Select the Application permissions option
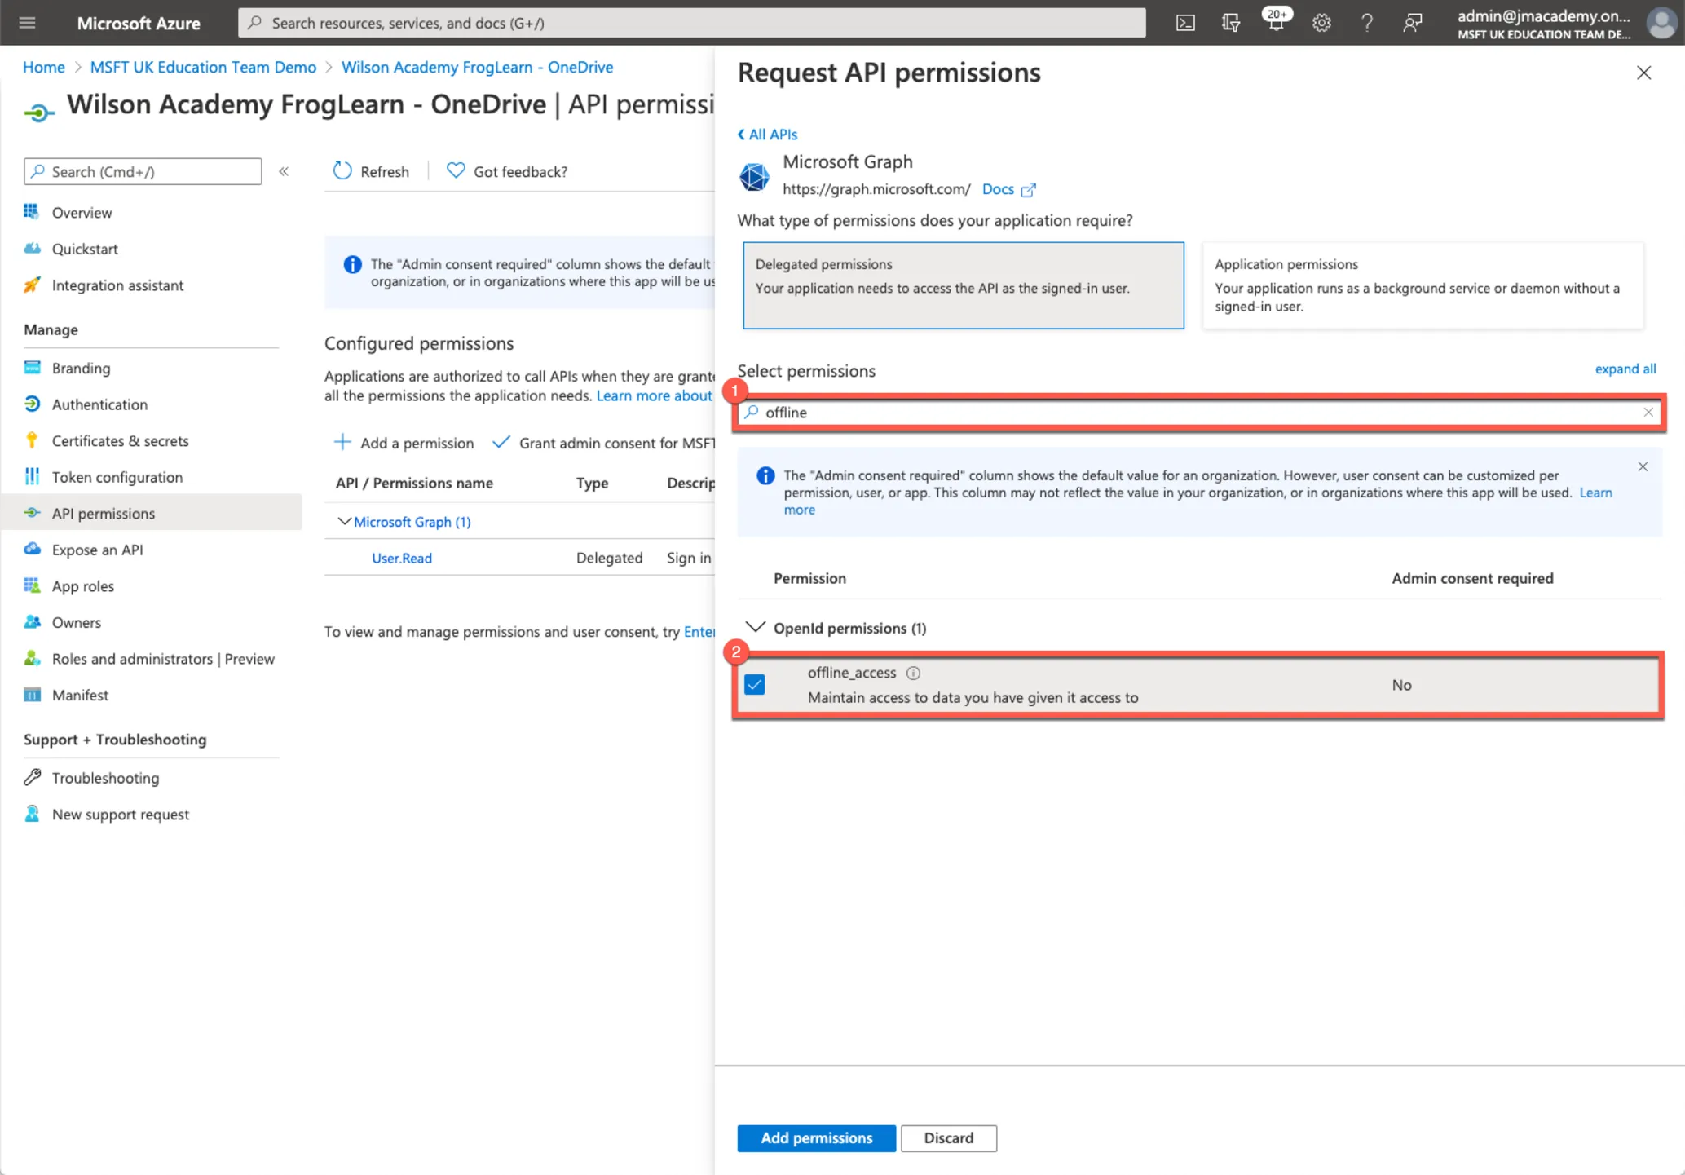This screenshot has height=1175, width=1685. tap(1423, 285)
